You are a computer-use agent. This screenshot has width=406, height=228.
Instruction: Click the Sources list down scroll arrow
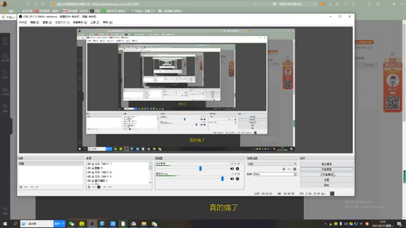click(150, 182)
